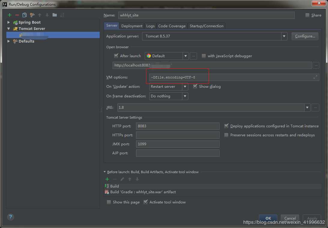Click the Cancel button
This screenshot has height=228, width=328.
pos(290,218)
